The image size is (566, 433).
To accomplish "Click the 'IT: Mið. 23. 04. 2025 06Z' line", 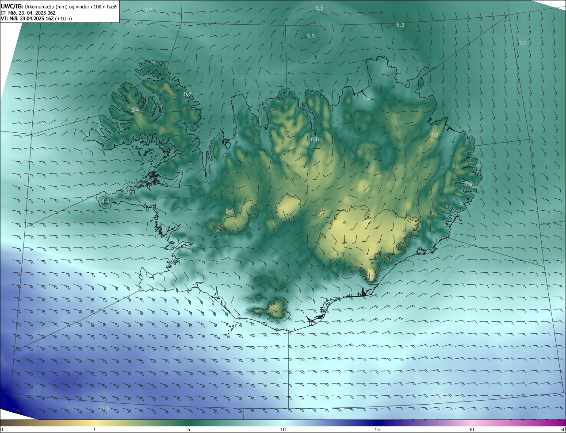I will click(x=28, y=13).
